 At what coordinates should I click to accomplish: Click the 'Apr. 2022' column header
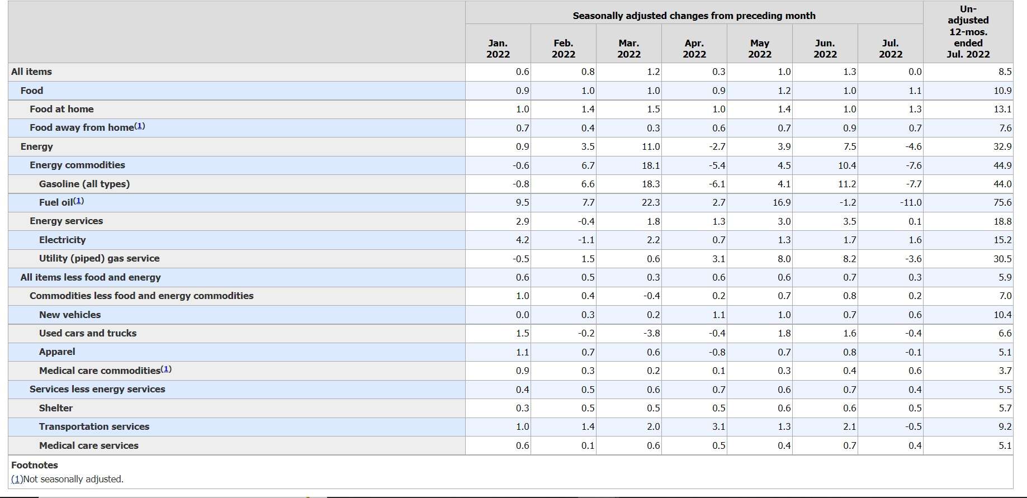(694, 49)
